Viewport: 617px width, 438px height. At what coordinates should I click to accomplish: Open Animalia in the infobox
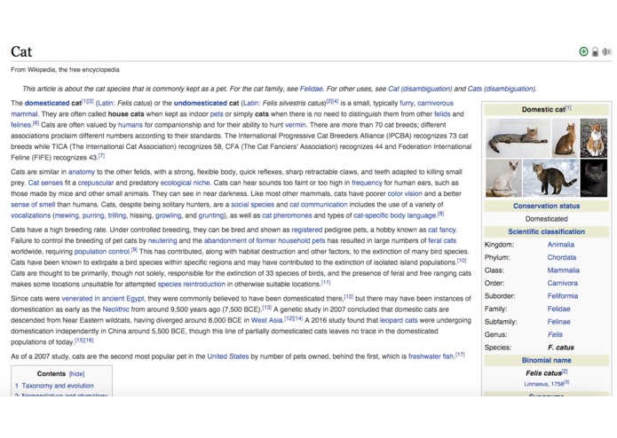pos(561,245)
